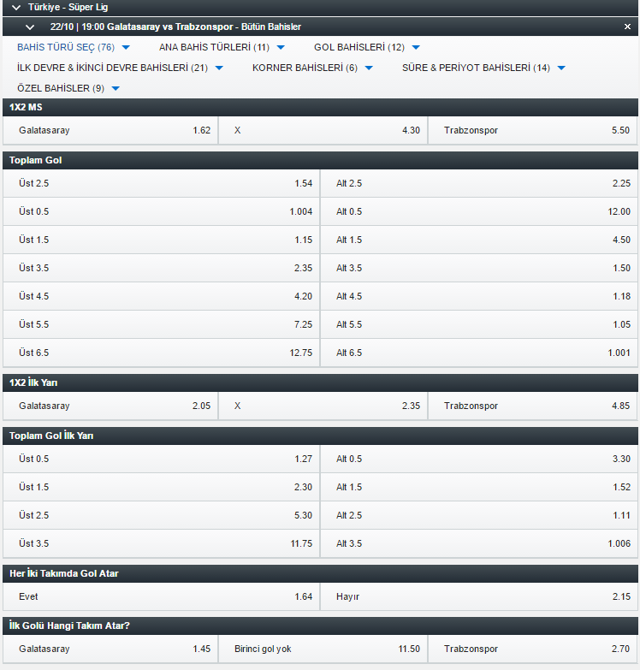Collapse the Galatasaray vs Trabzonspor match chevron
This screenshot has height=670, width=640.
(29, 27)
